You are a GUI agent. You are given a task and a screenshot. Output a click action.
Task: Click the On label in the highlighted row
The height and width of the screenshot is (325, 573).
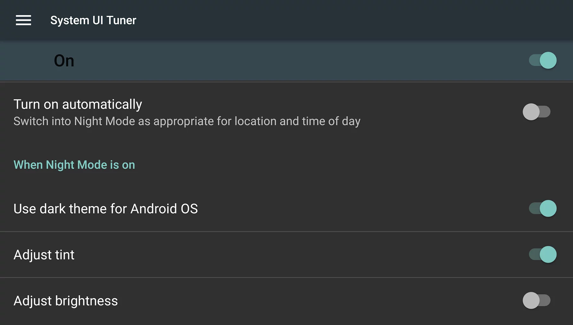(64, 61)
